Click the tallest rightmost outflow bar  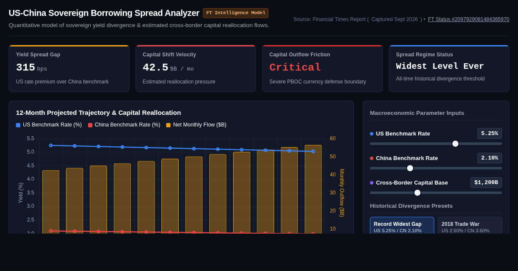pos(313,189)
